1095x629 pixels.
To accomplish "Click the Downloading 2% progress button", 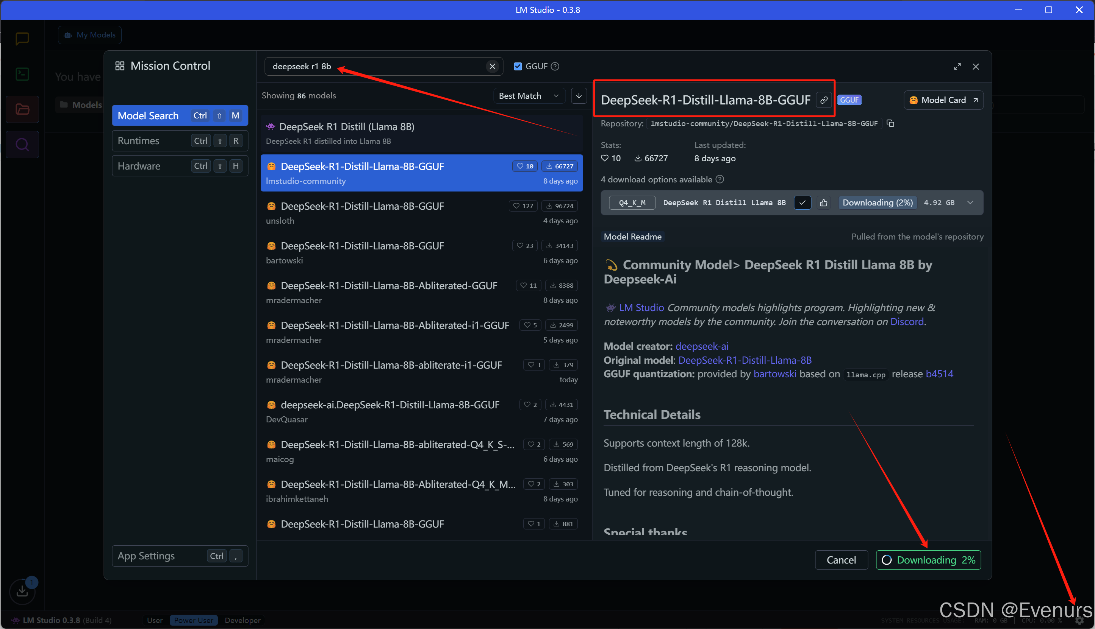I will pyautogui.click(x=928, y=560).
